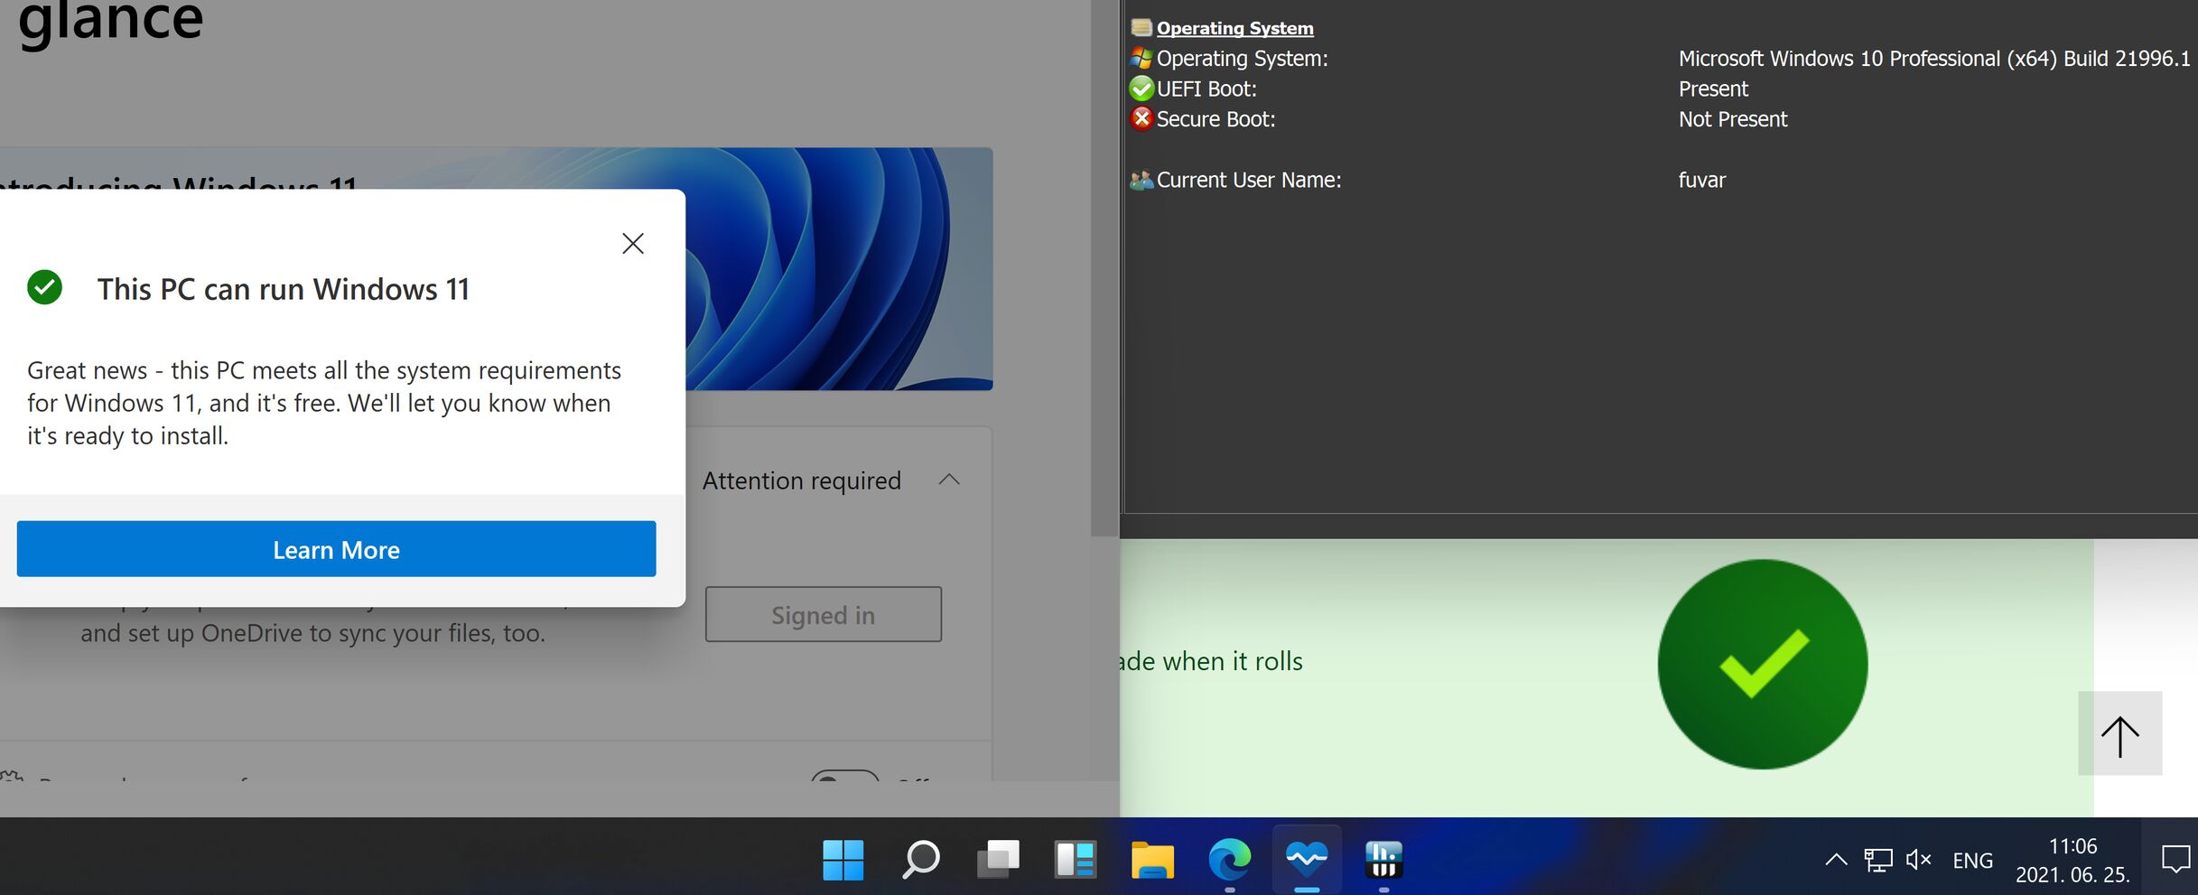Open the notification center icon
Viewport: 2198px width, 895px height.
pyautogui.click(x=2175, y=859)
